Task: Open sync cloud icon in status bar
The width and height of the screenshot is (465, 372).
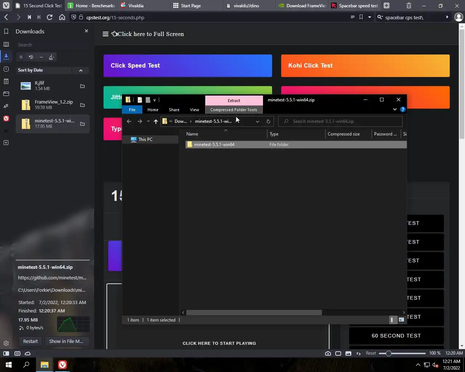Action: click(x=28, y=353)
